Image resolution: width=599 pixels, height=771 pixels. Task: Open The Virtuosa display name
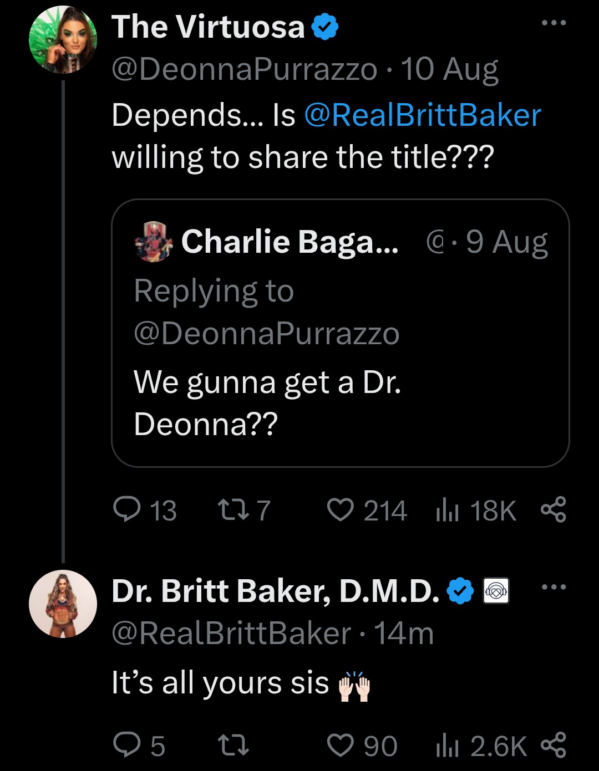click(208, 27)
